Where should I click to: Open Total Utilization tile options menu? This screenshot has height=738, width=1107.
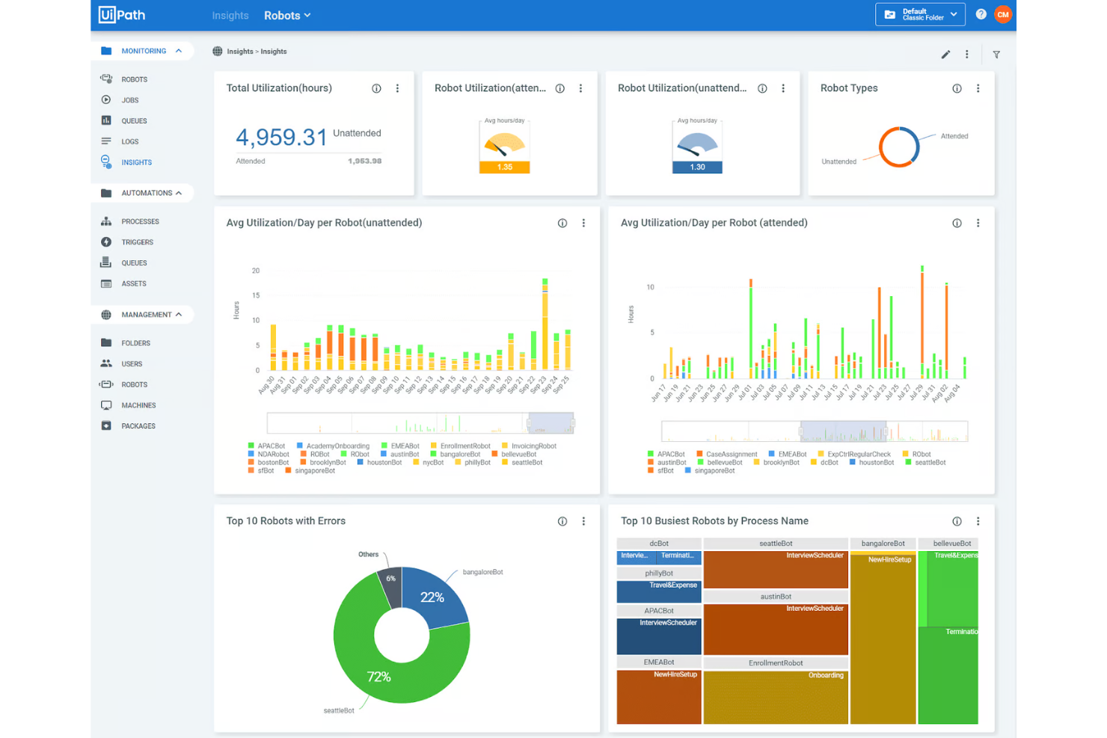point(397,88)
